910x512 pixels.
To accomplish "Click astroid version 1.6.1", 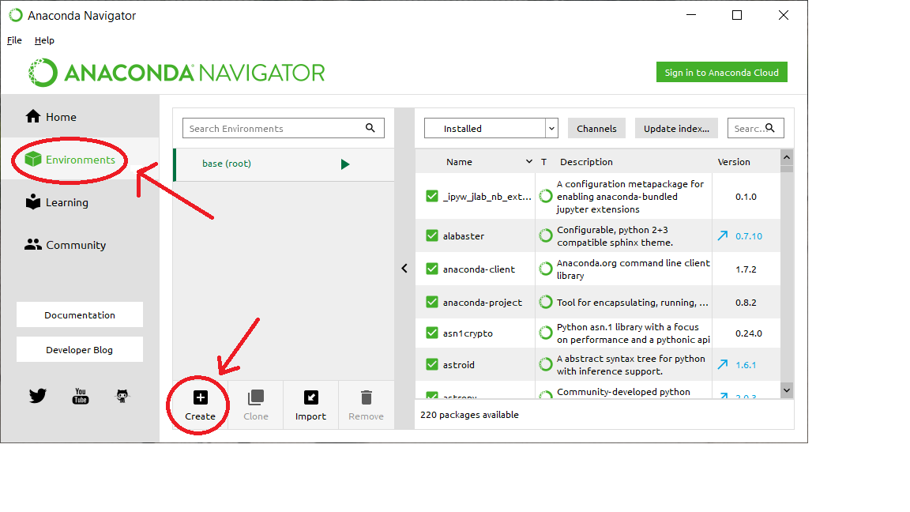I will point(746,364).
